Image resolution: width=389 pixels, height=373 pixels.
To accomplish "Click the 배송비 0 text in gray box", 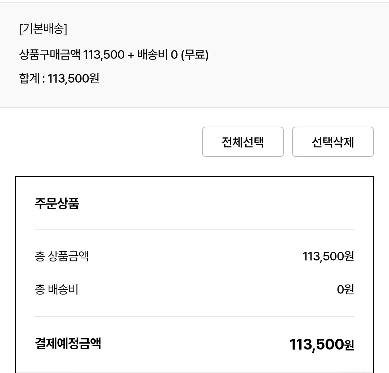I will (x=157, y=54).
